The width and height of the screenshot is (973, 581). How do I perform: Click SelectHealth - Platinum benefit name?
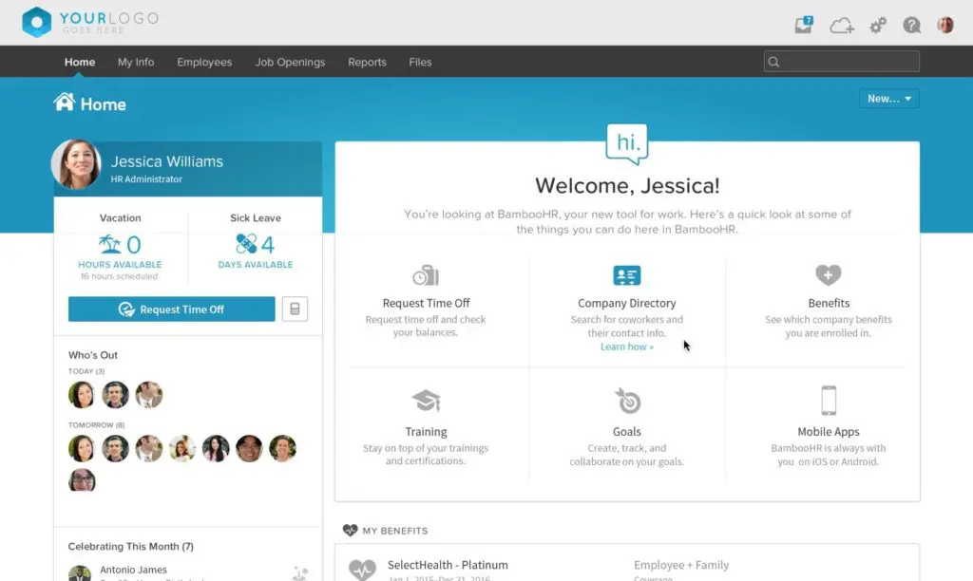448,565
